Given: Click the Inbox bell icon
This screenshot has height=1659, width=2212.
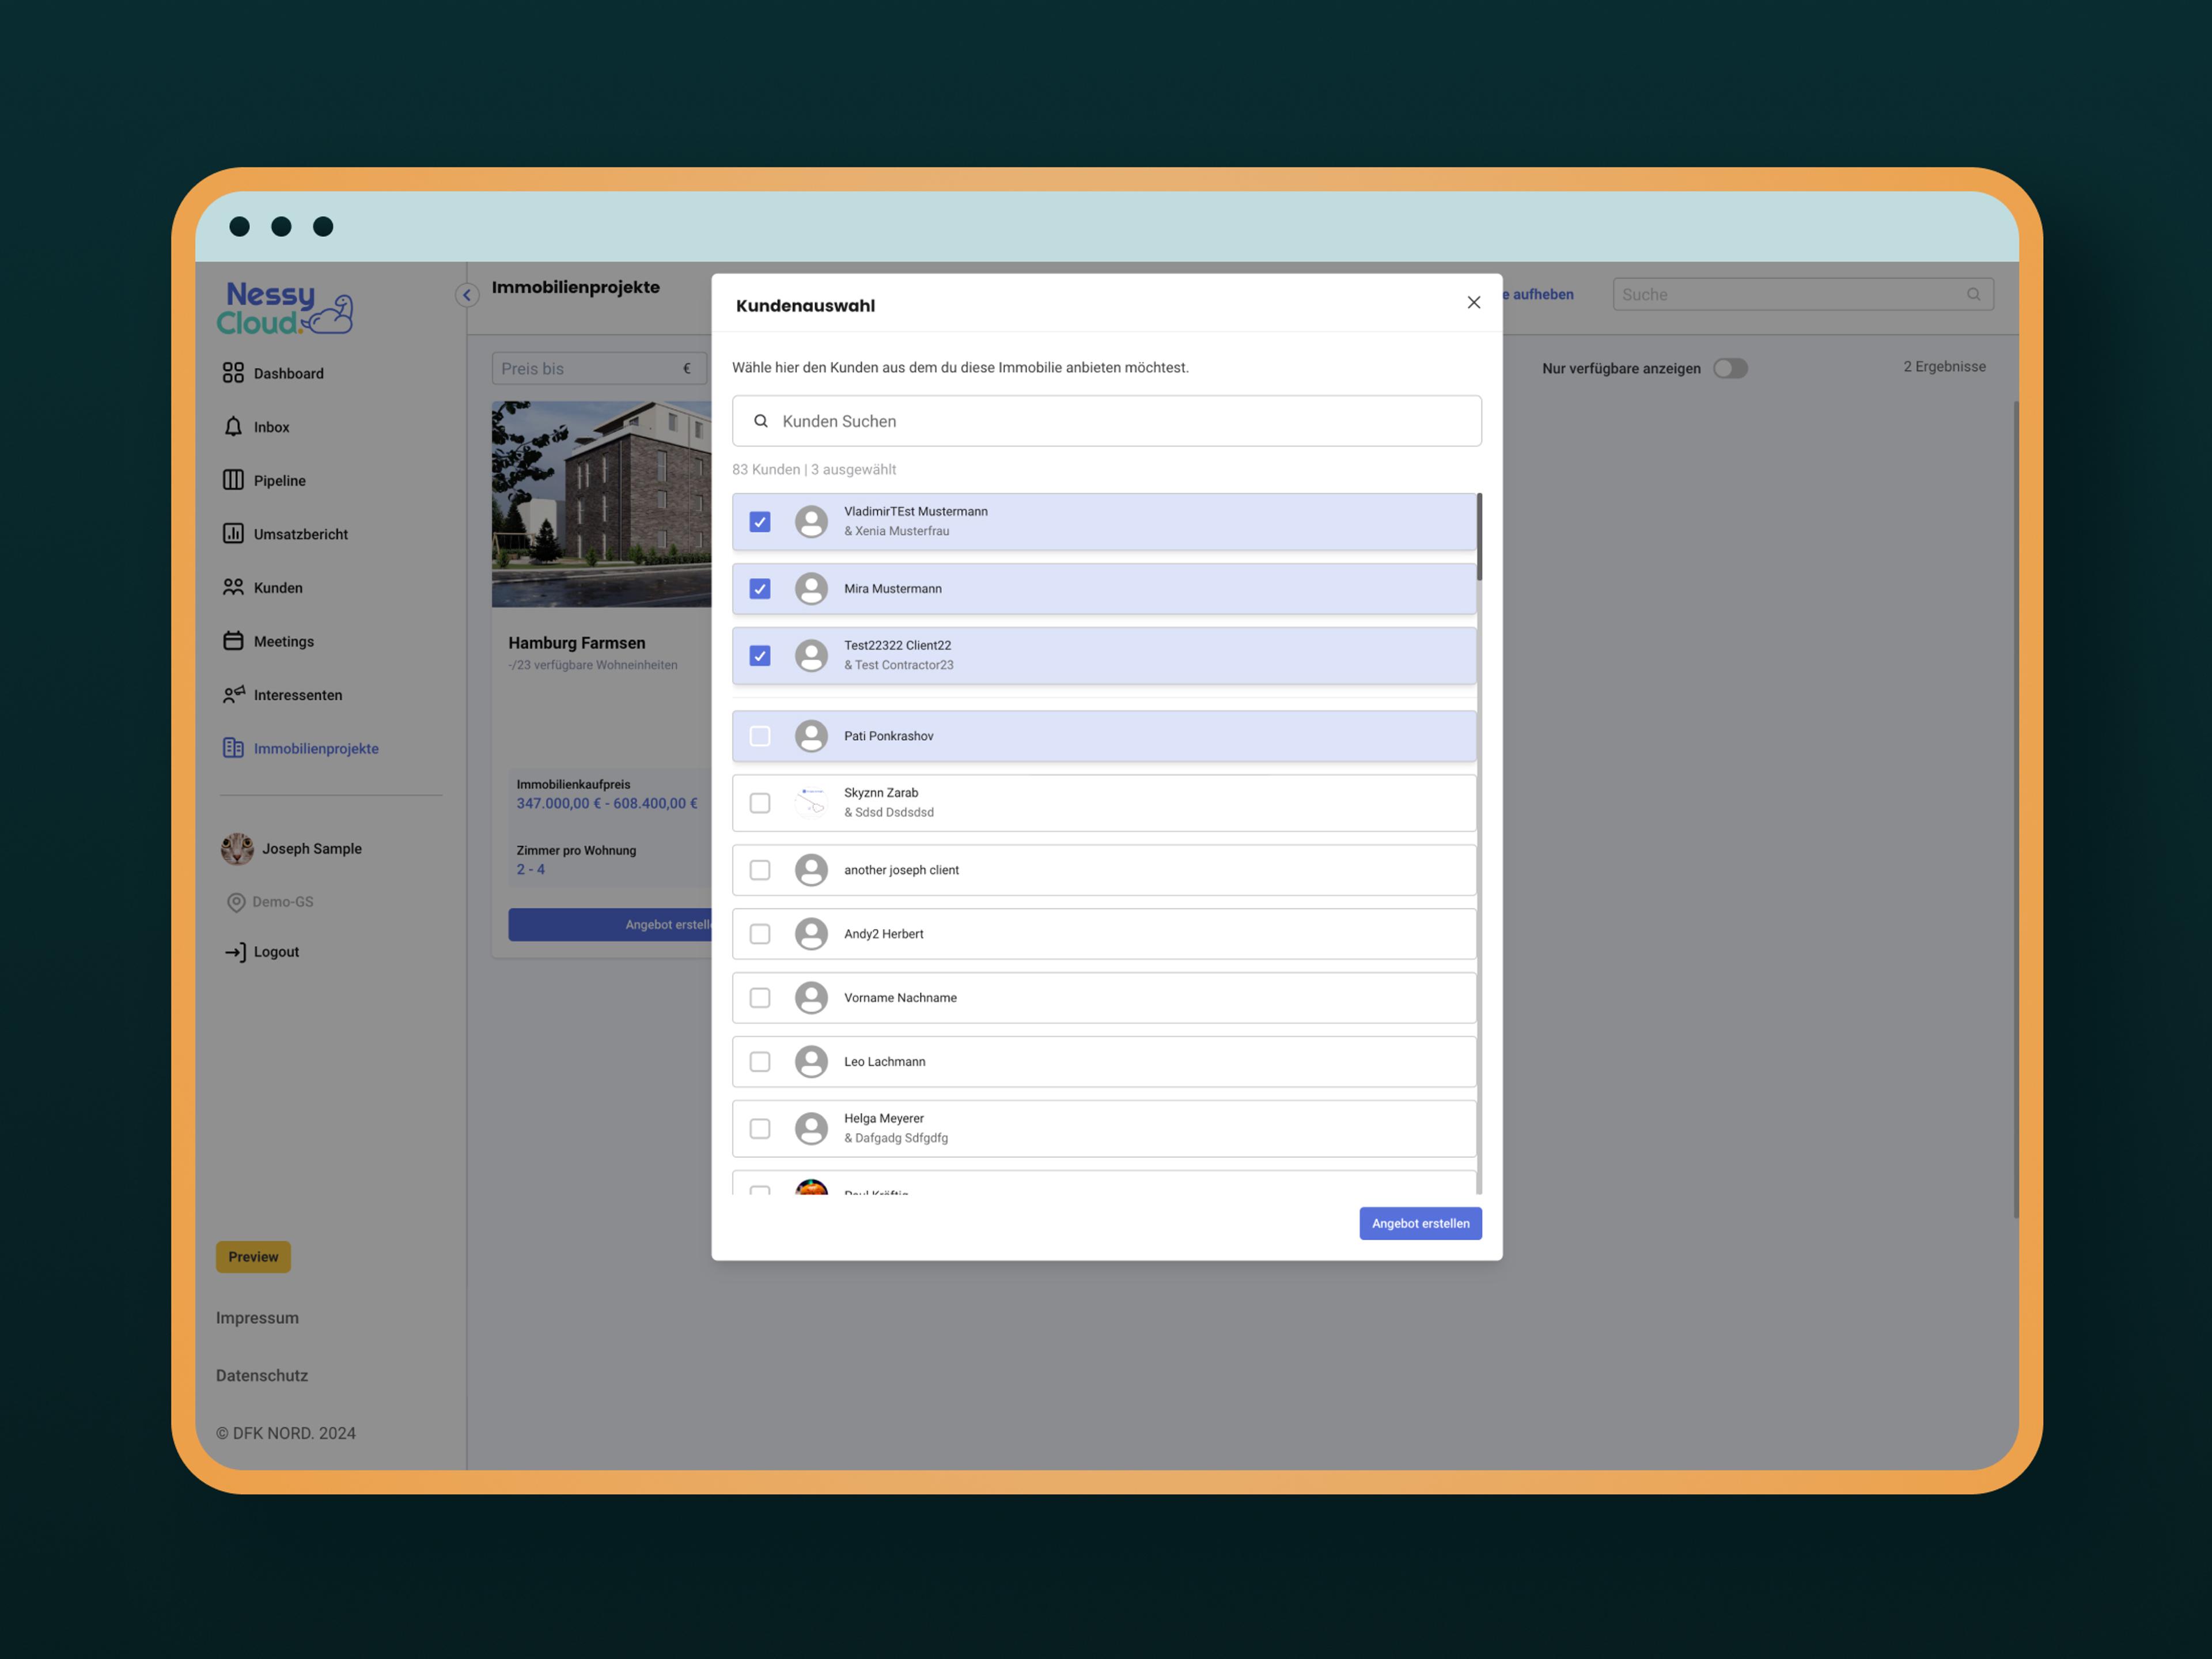Looking at the screenshot, I should (x=233, y=427).
